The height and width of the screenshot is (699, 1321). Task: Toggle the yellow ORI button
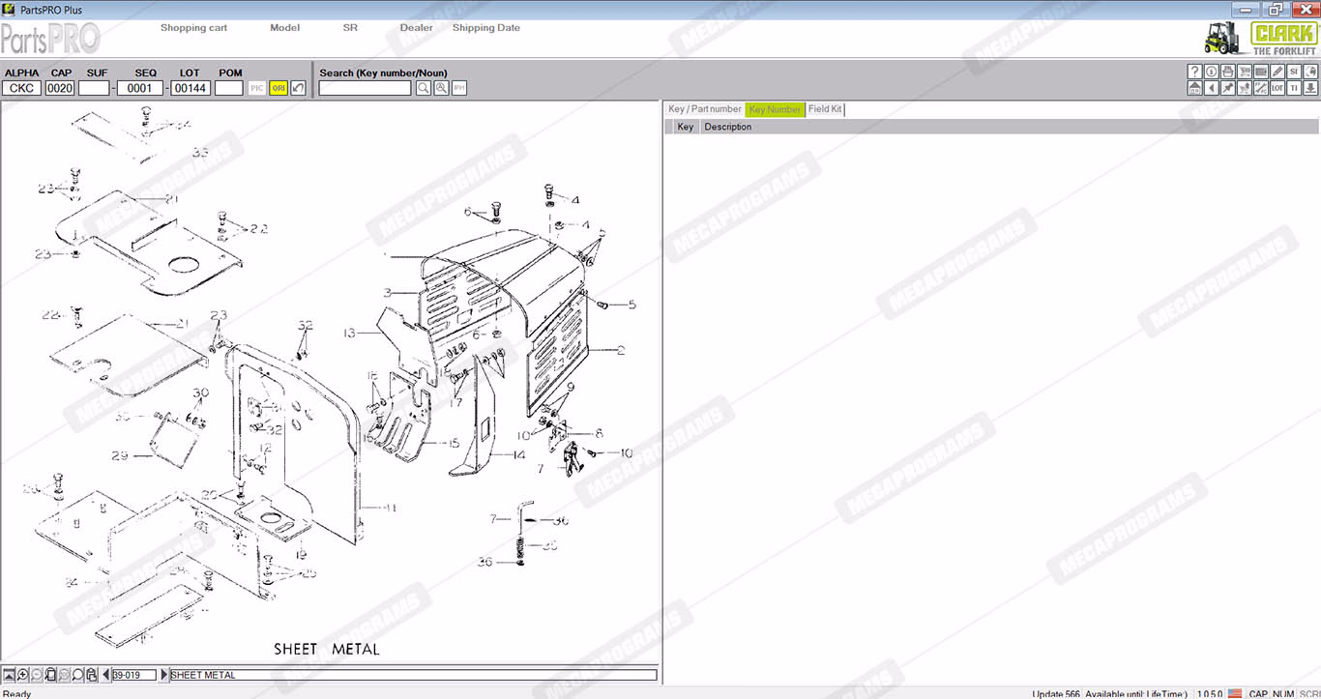point(278,88)
